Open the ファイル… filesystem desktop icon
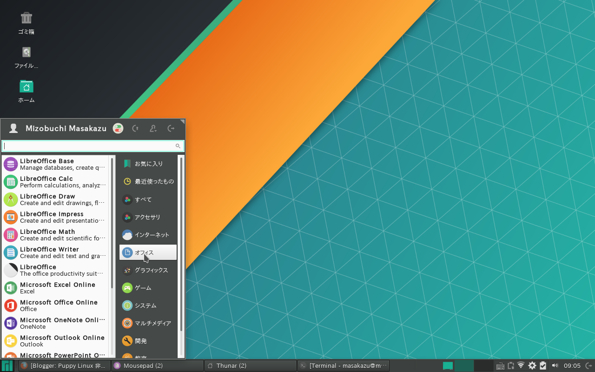 click(x=26, y=58)
